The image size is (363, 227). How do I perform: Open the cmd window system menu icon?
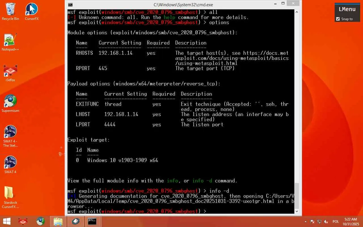coord(70,5)
